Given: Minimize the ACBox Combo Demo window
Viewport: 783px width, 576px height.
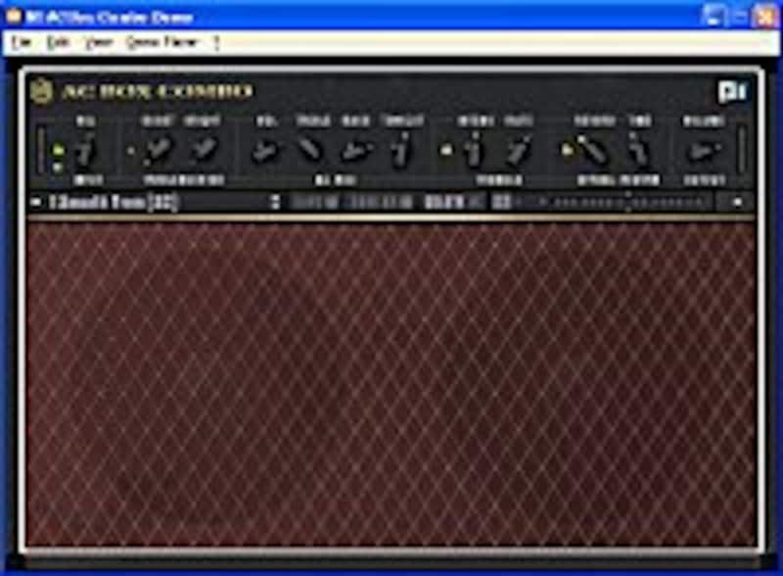Looking at the screenshot, I should [x=713, y=17].
